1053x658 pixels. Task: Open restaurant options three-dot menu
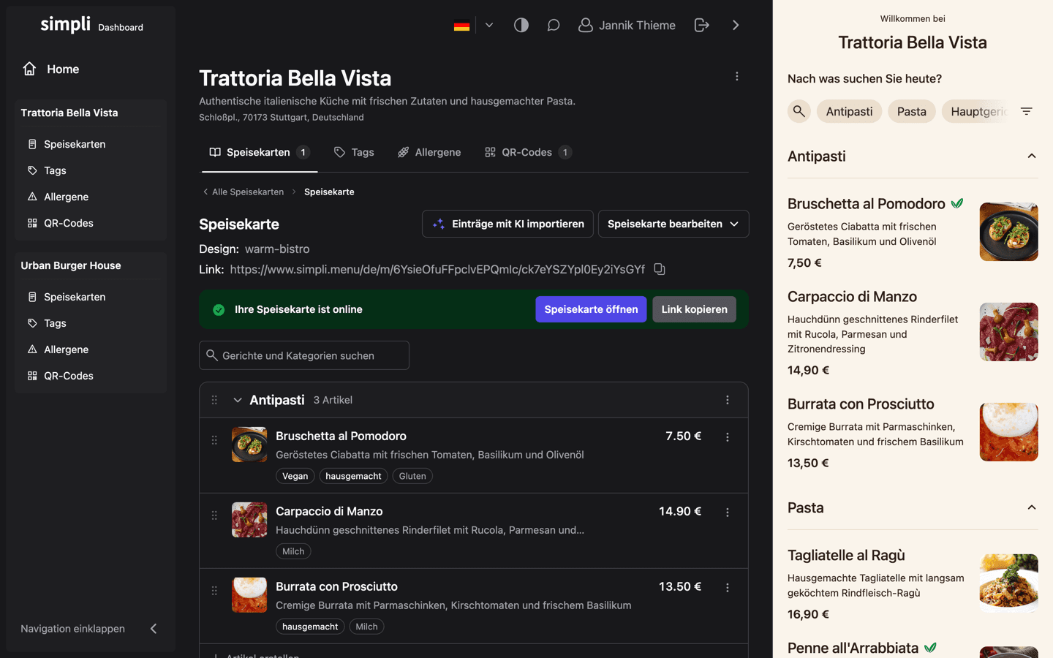pos(736,76)
